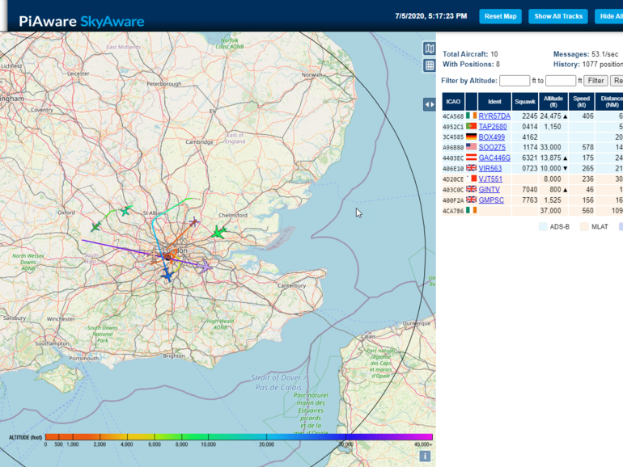The height and width of the screenshot is (467, 623).
Task: Click the ICAO code 4D20CE
Action: click(x=453, y=179)
